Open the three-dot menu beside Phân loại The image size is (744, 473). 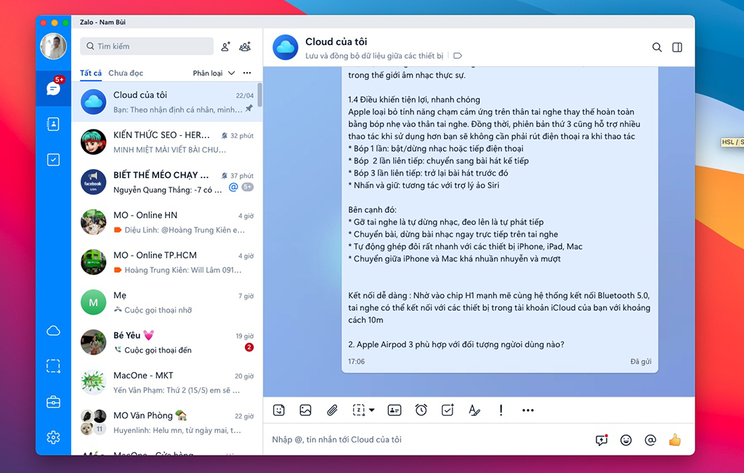coord(247,73)
